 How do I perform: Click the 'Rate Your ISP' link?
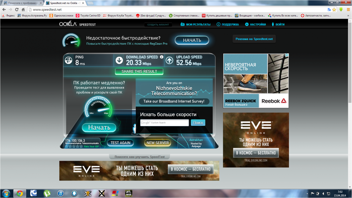tap(91, 146)
